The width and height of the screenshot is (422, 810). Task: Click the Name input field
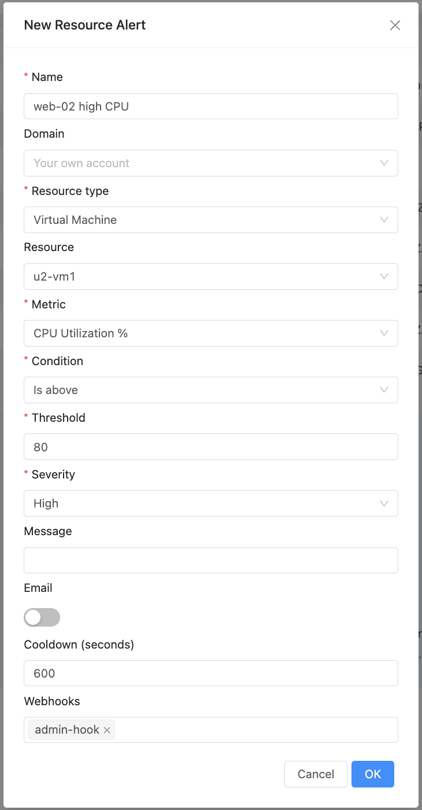click(211, 106)
